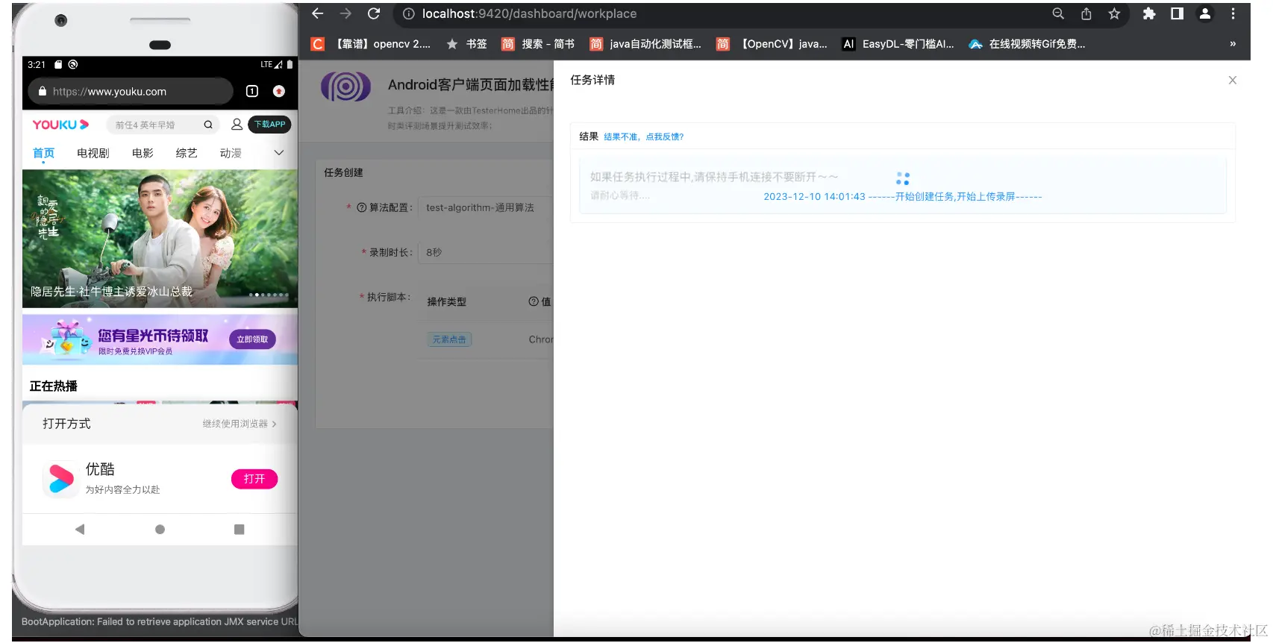Open the 【OpenCV】java bookmark
Viewport: 1273px width, 643px height.
tap(772, 44)
